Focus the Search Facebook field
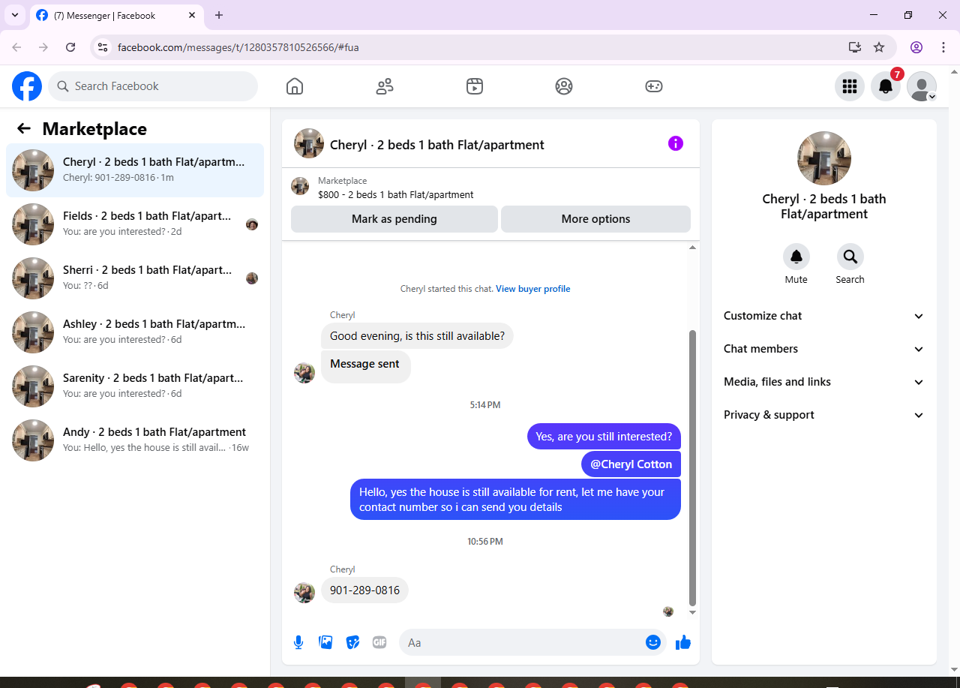960x688 pixels. pyautogui.click(x=153, y=86)
